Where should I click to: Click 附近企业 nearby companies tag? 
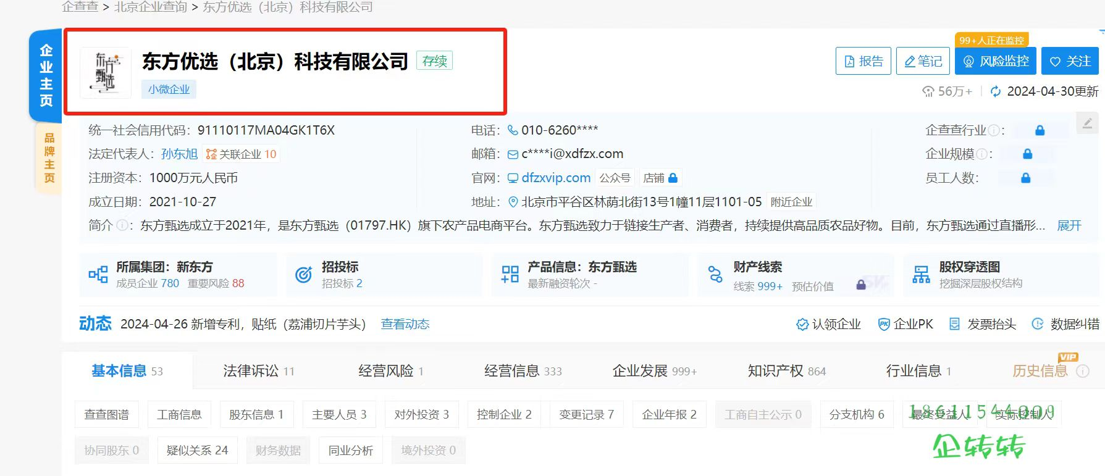tap(791, 202)
